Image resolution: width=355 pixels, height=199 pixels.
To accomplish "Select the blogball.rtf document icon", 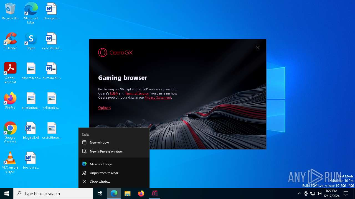I will pyautogui.click(x=31, y=131).
